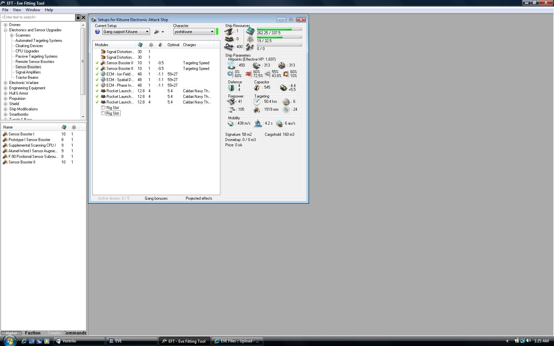Click the calibration icon beside 400
Image resolution: width=554 pixels, height=346 pixels.
[229, 47]
